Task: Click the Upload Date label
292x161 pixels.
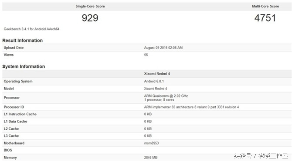Action: click(x=14, y=48)
